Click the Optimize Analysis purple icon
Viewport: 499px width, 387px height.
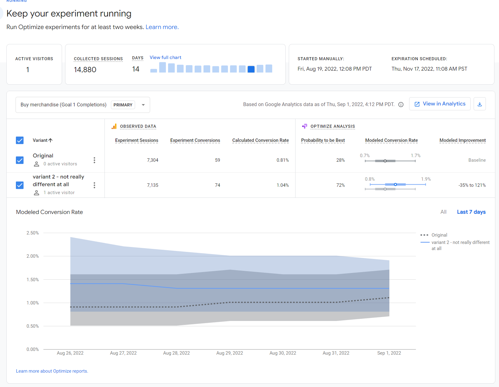tap(304, 126)
